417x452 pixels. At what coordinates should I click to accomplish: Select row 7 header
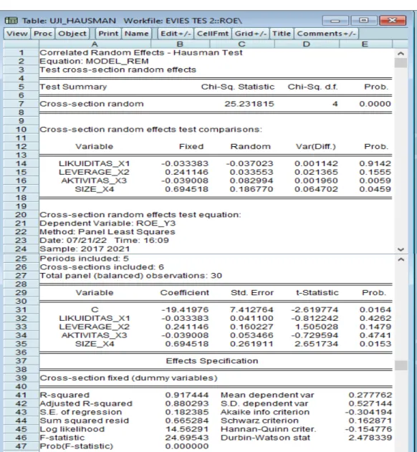(21, 104)
